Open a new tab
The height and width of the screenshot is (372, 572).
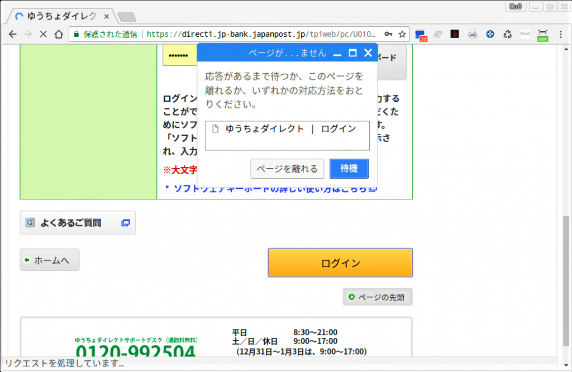[127, 17]
